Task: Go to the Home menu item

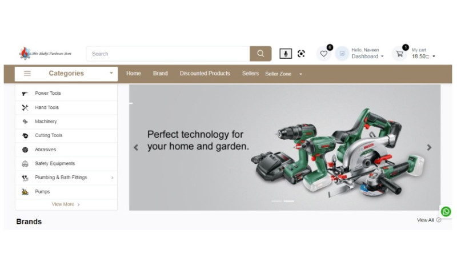Action: point(133,74)
